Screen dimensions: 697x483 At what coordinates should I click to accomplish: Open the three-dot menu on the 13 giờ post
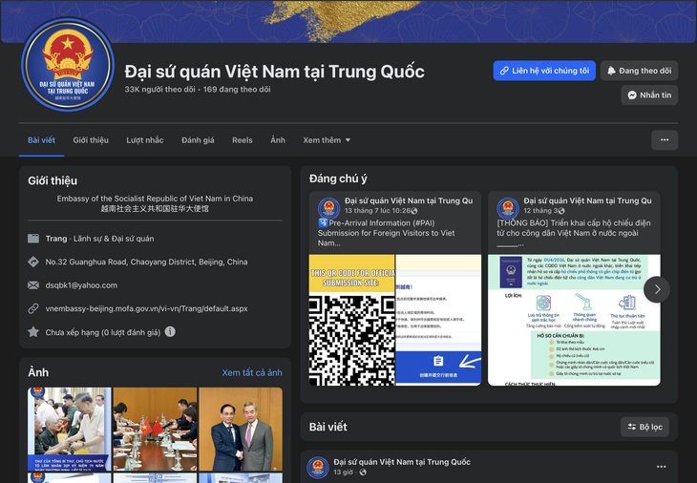(661, 467)
